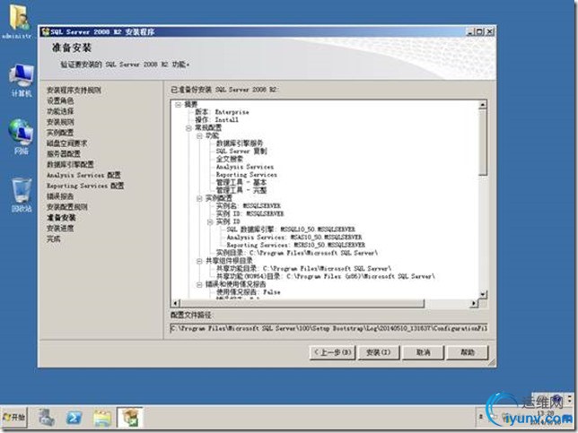Select the MSAS10_50.MSSQLSERVER row
The image size is (578, 433).
(294, 237)
